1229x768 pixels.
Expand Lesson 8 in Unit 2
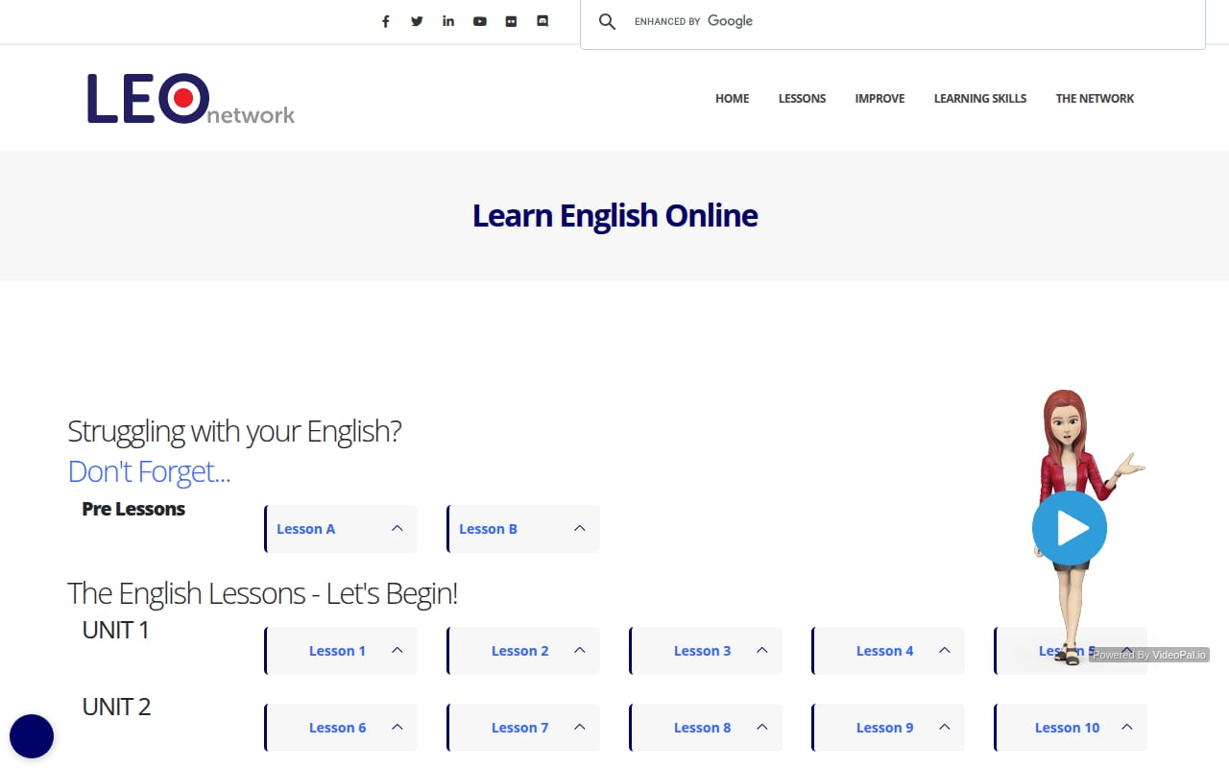706,728
